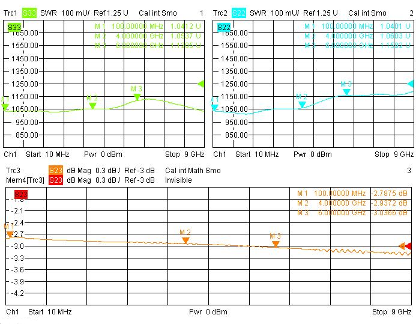416x324 pixels.
Task: Click the S22 trace tag inside diagram 2
Action: coord(224,27)
